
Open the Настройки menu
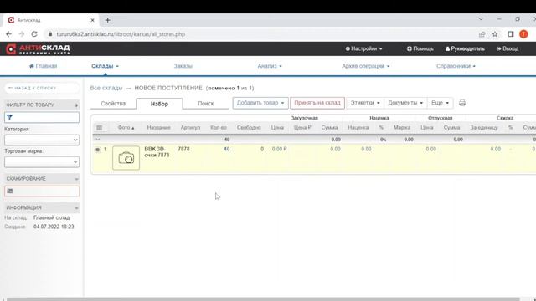click(x=363, y=48)
